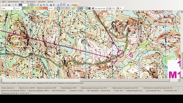Open the zoom percentage dropdown arrow
This screenshot has width=183, height=103.
click(29, 5)
